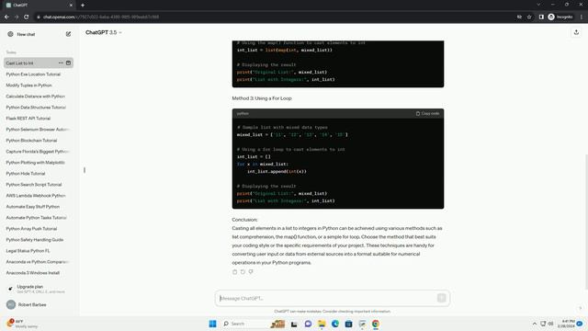Open the ChatGPT 3.5 model dropdown
This screenshot has width=588, height=331.
click(104, 33)
